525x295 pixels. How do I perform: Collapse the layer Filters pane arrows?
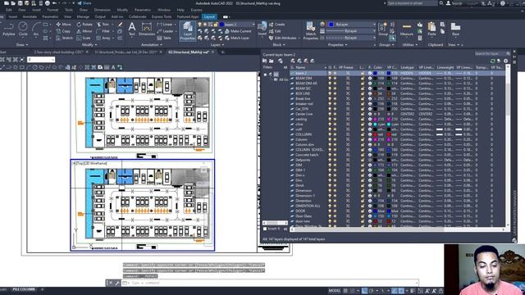tap(285, 67)
